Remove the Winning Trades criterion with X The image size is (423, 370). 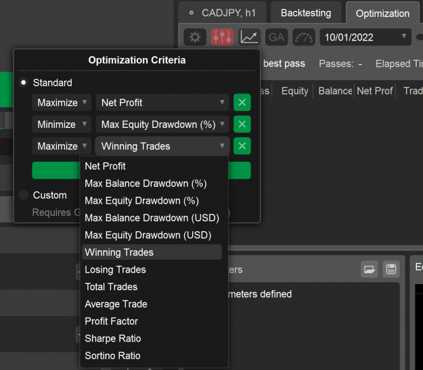[x=242, y=146]
